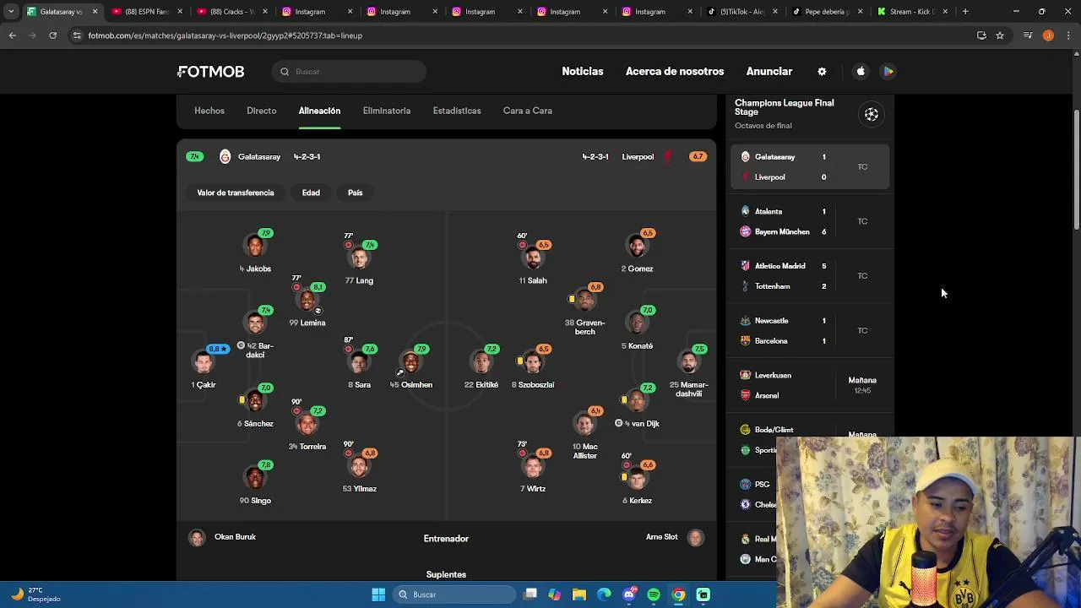The image size is (1081, 608).
Task: Open Galatasaray vs Liverpool match row
Action: 810,167
